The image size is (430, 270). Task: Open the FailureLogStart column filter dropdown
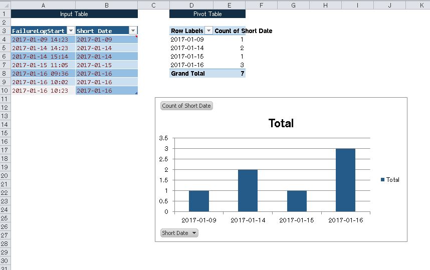[71, 31]
